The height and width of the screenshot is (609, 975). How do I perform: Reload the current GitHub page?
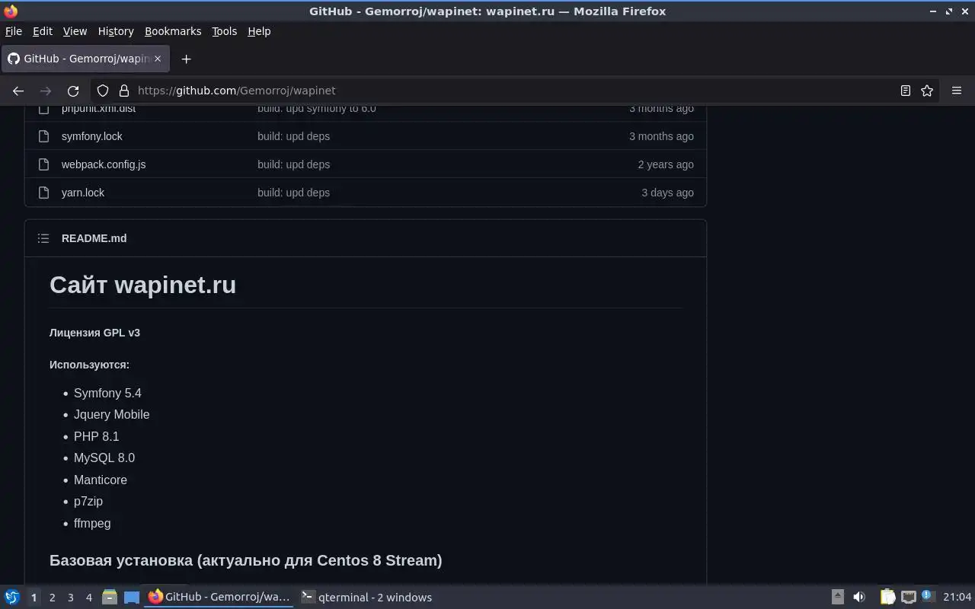pos(73,91)
